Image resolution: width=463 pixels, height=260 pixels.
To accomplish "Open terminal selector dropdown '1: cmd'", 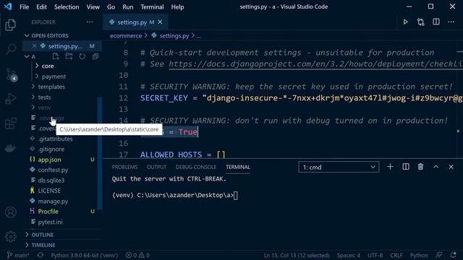I will pyautogui.click(x=339, y=167).
